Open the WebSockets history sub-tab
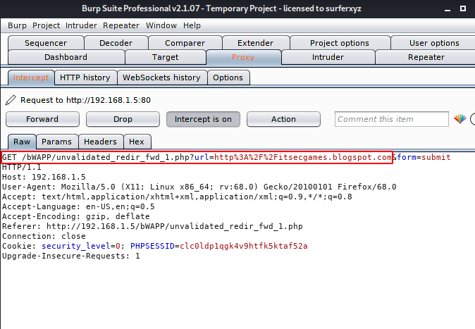This screenshot has width=475, height=329. tap(161, 77)
